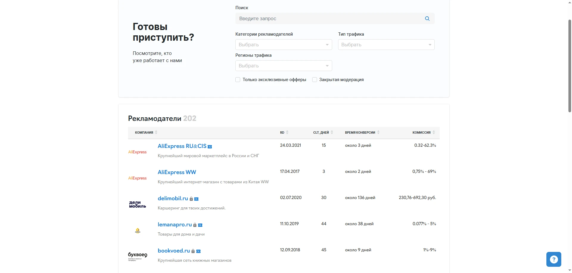
Task: Sort table by 'CLT, дней' column
Action: click(323, 132)
